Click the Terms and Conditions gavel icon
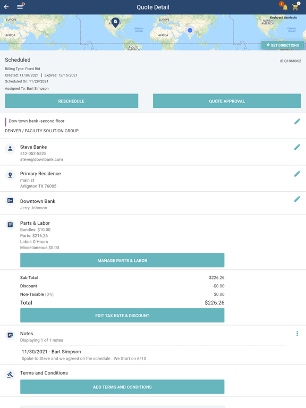306x408 pixels. coord(10,375)
